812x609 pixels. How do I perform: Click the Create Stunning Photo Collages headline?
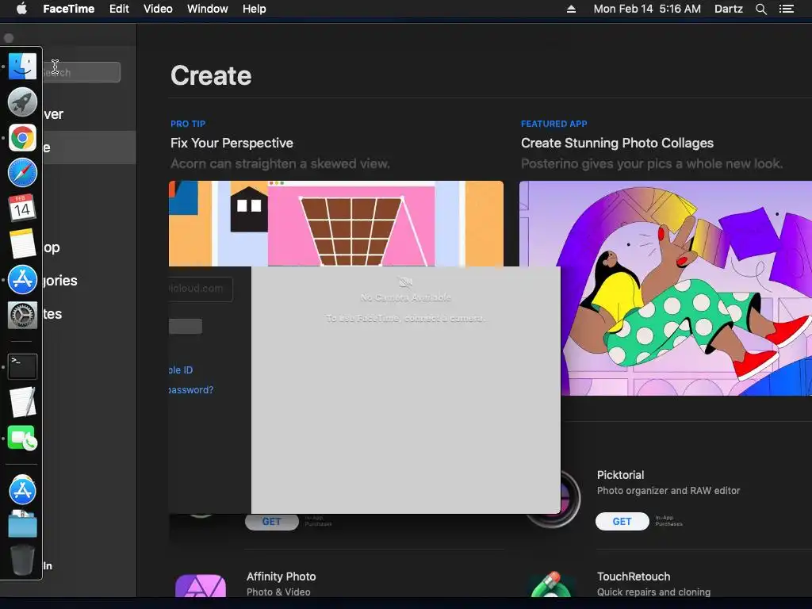point(617,143)
